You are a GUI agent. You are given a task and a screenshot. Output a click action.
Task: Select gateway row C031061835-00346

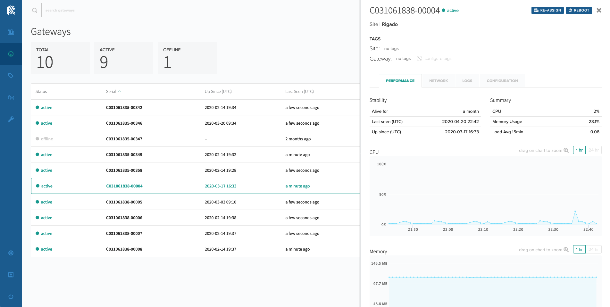click(x=196, y=123)
